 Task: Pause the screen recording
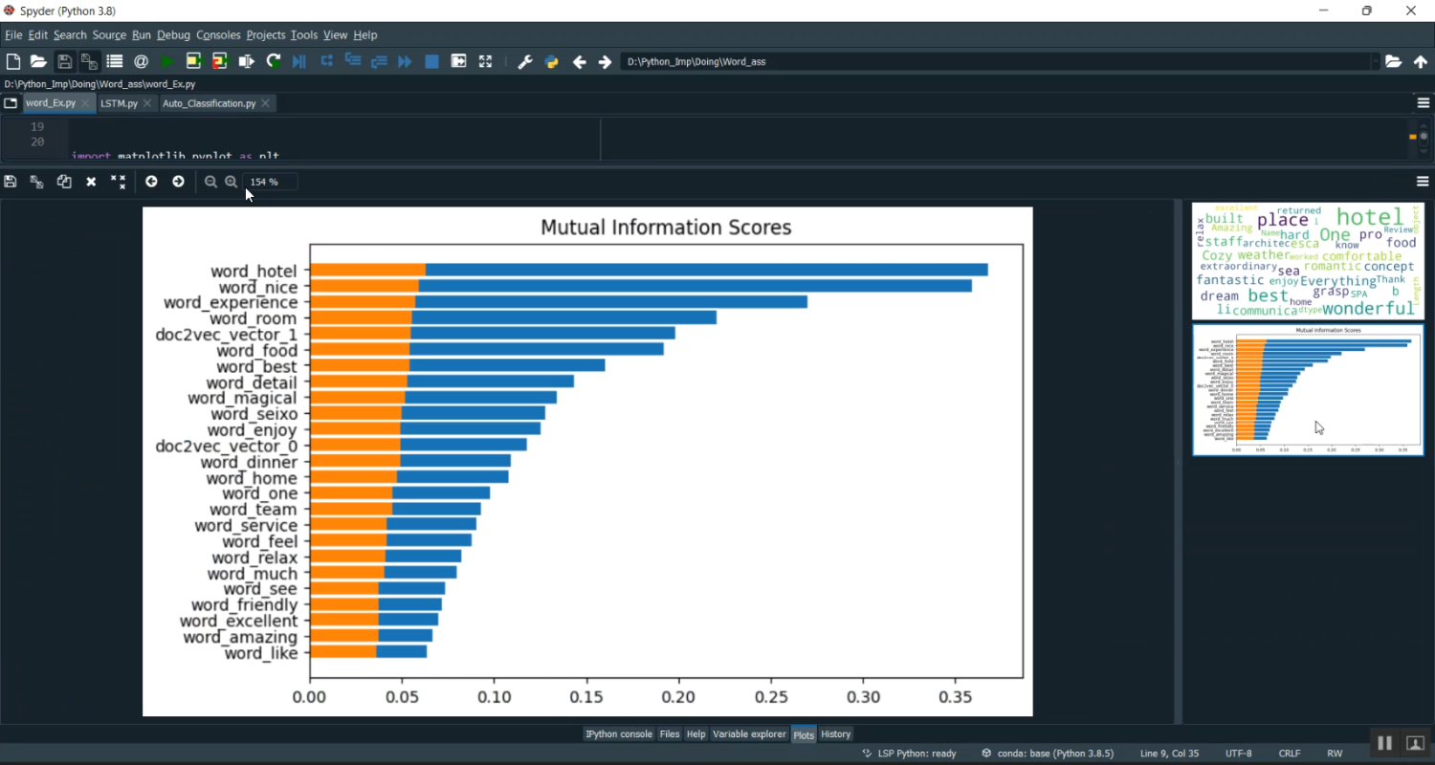click(x=1383, y=743)
